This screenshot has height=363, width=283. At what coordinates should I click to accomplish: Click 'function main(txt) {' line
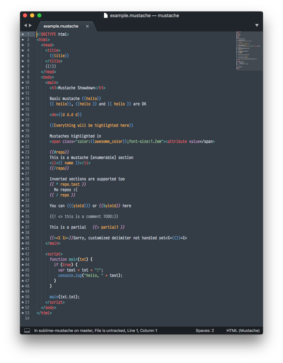tap(71, 259)
